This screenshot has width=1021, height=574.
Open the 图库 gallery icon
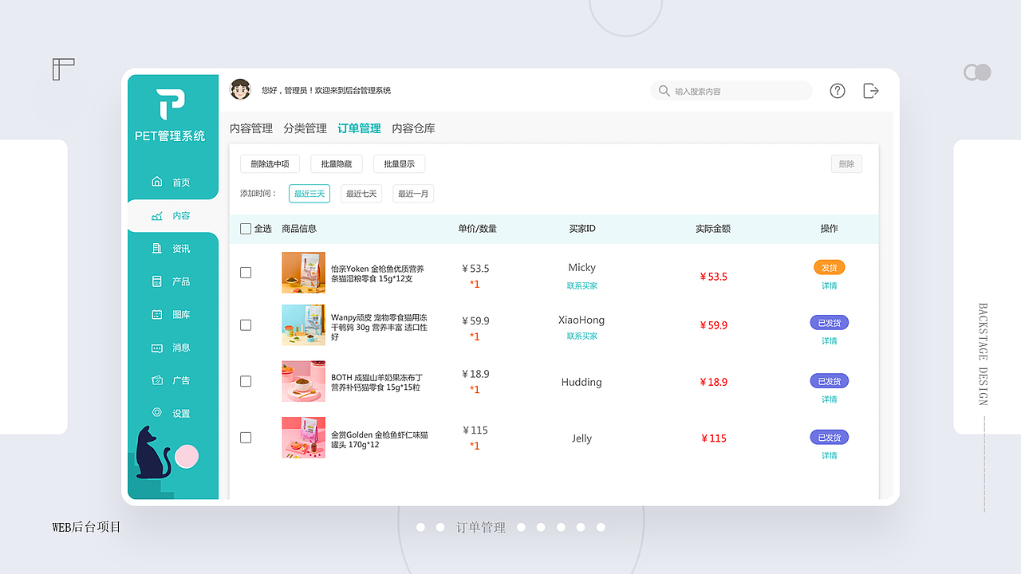(157, 314)
